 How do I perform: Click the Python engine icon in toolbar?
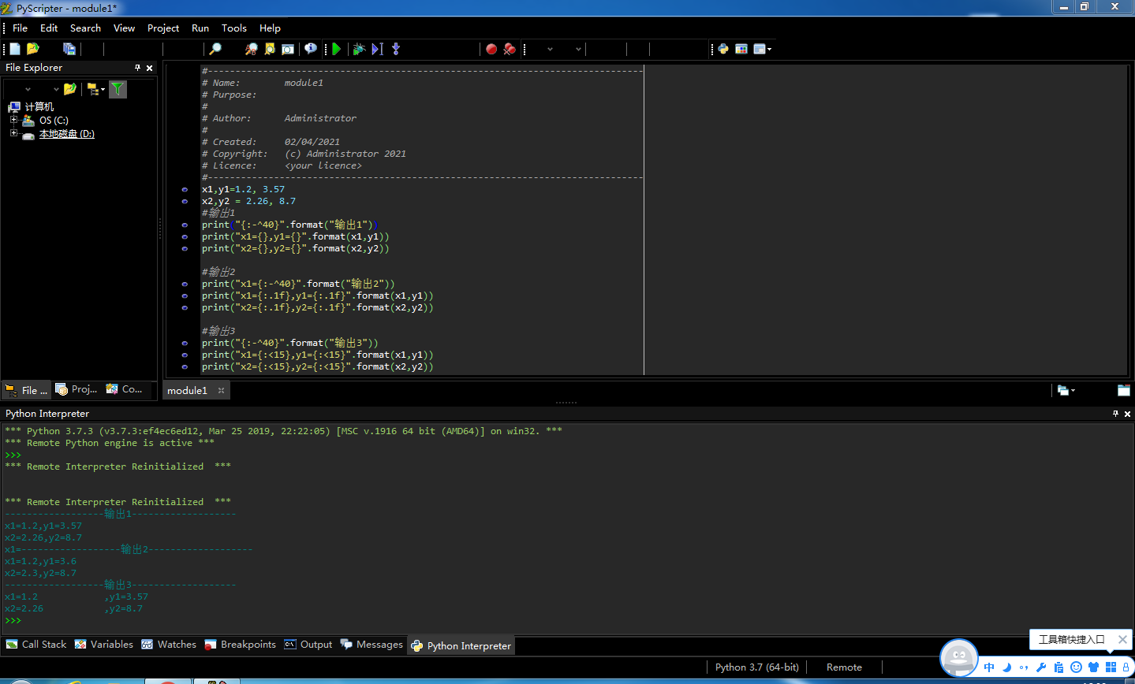pos(723,49)
